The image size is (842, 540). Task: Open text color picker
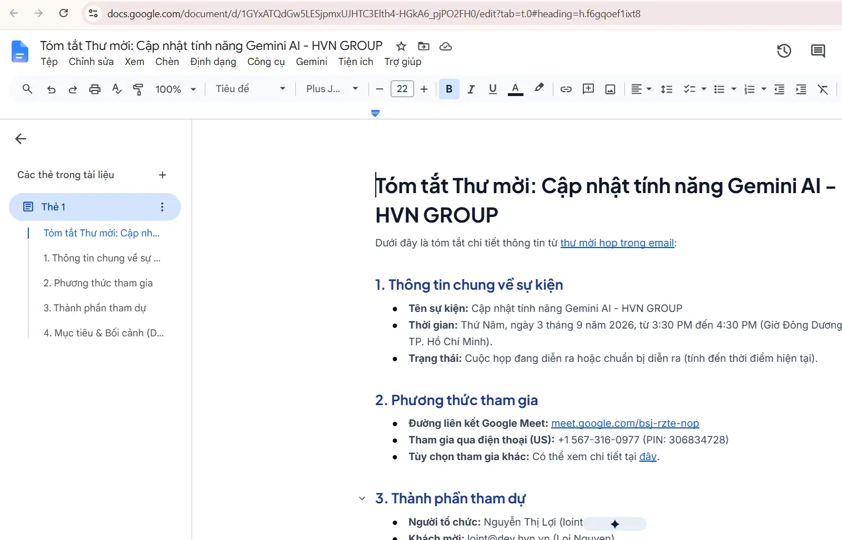click(516, 89)
